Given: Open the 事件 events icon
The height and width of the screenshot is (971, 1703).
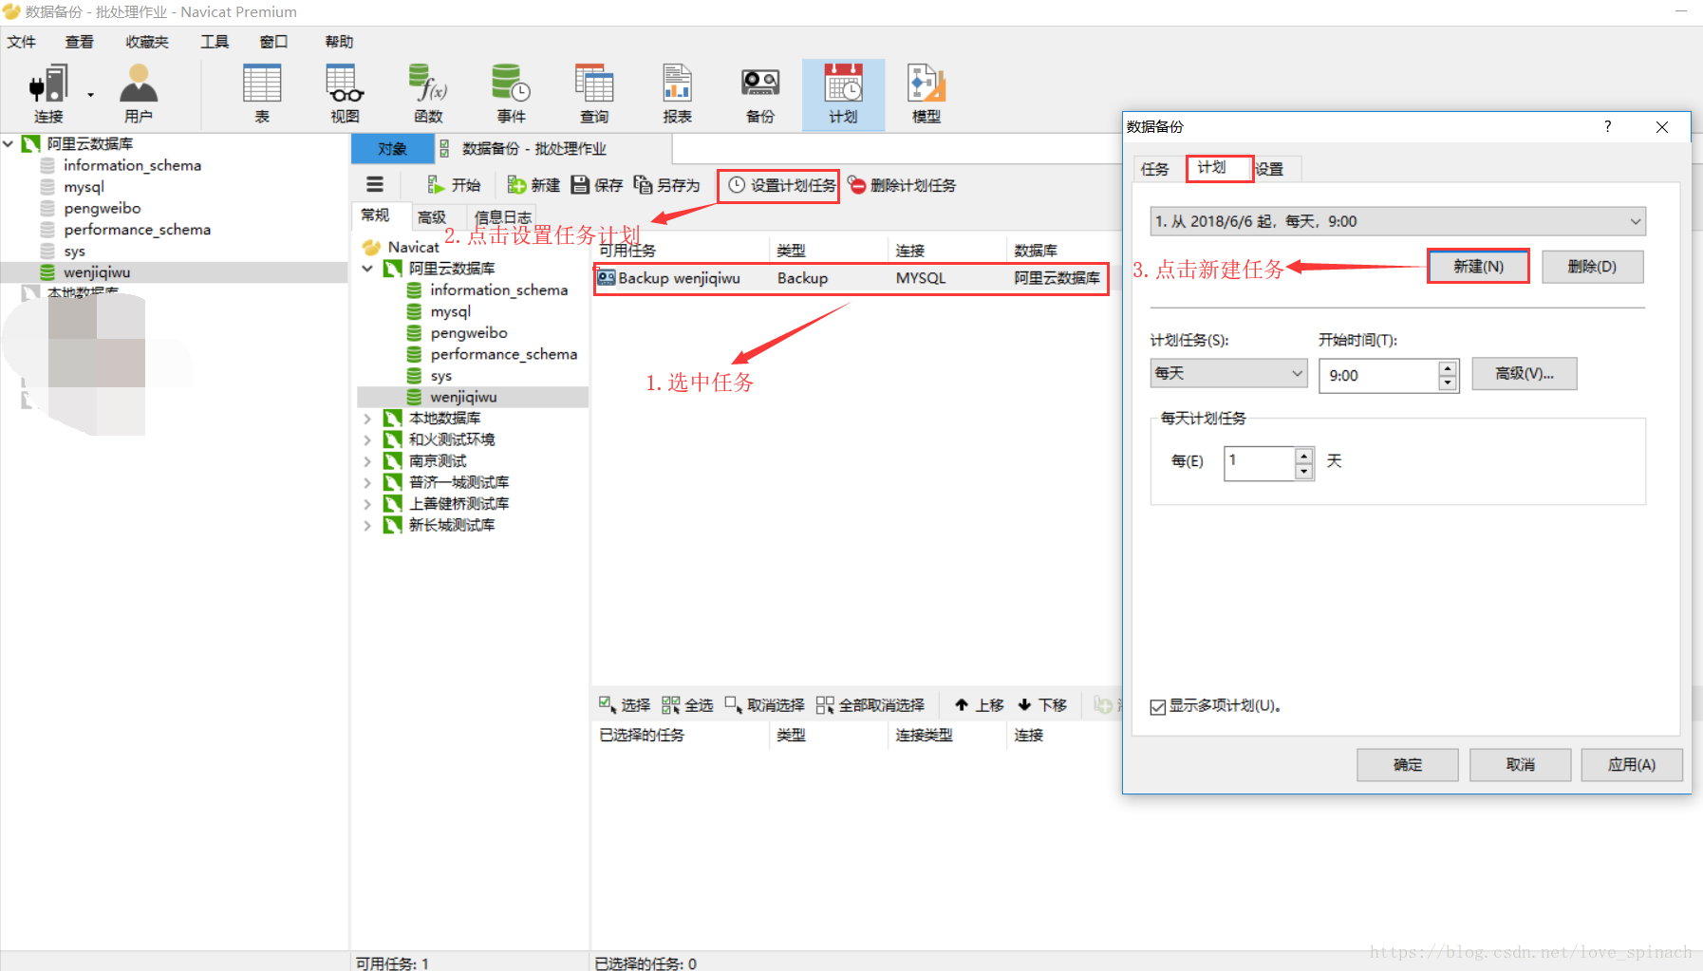Looking at the screenshot, I should 511,93.
